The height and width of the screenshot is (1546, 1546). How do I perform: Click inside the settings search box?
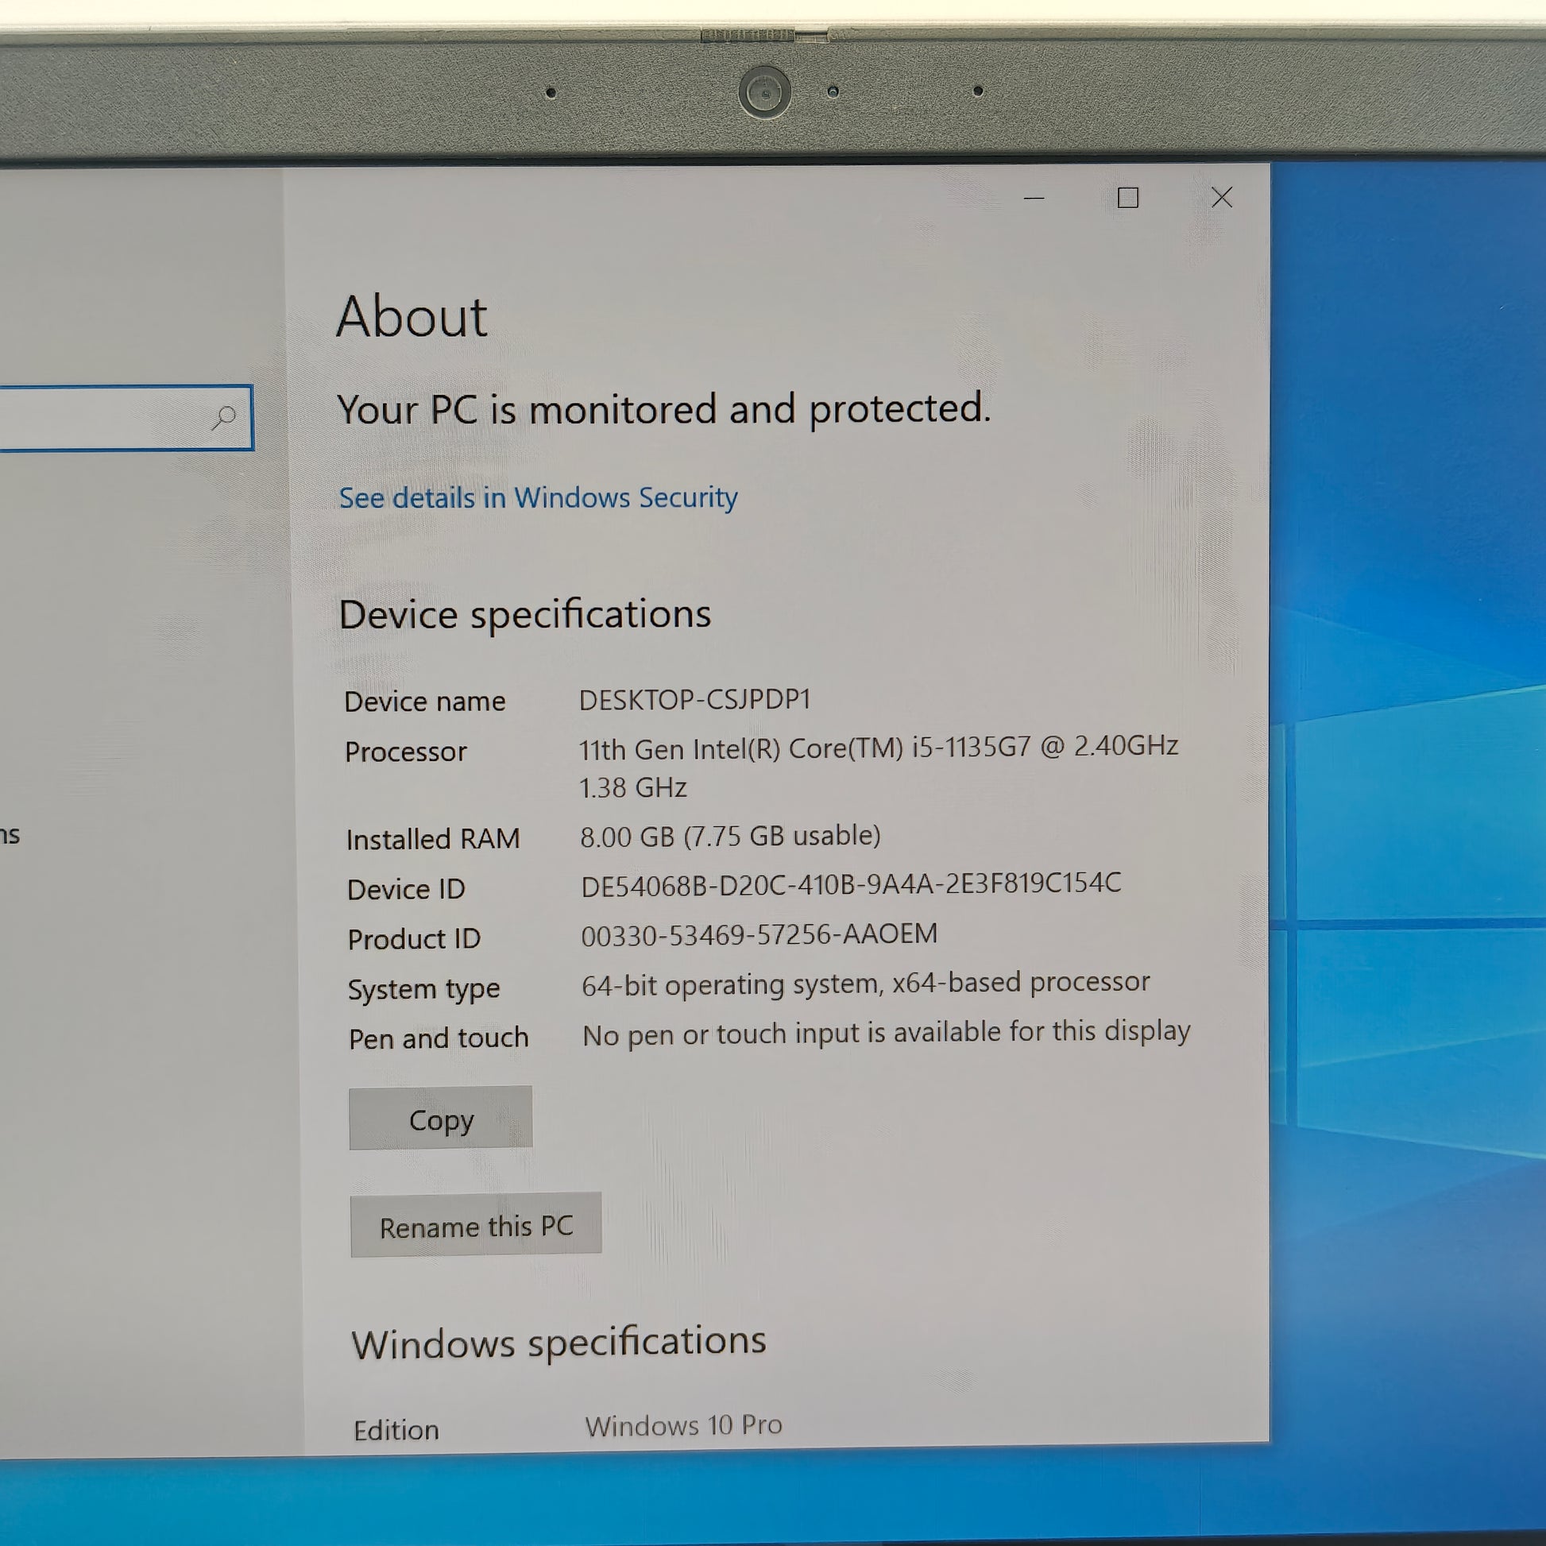(x=96, y=419)
